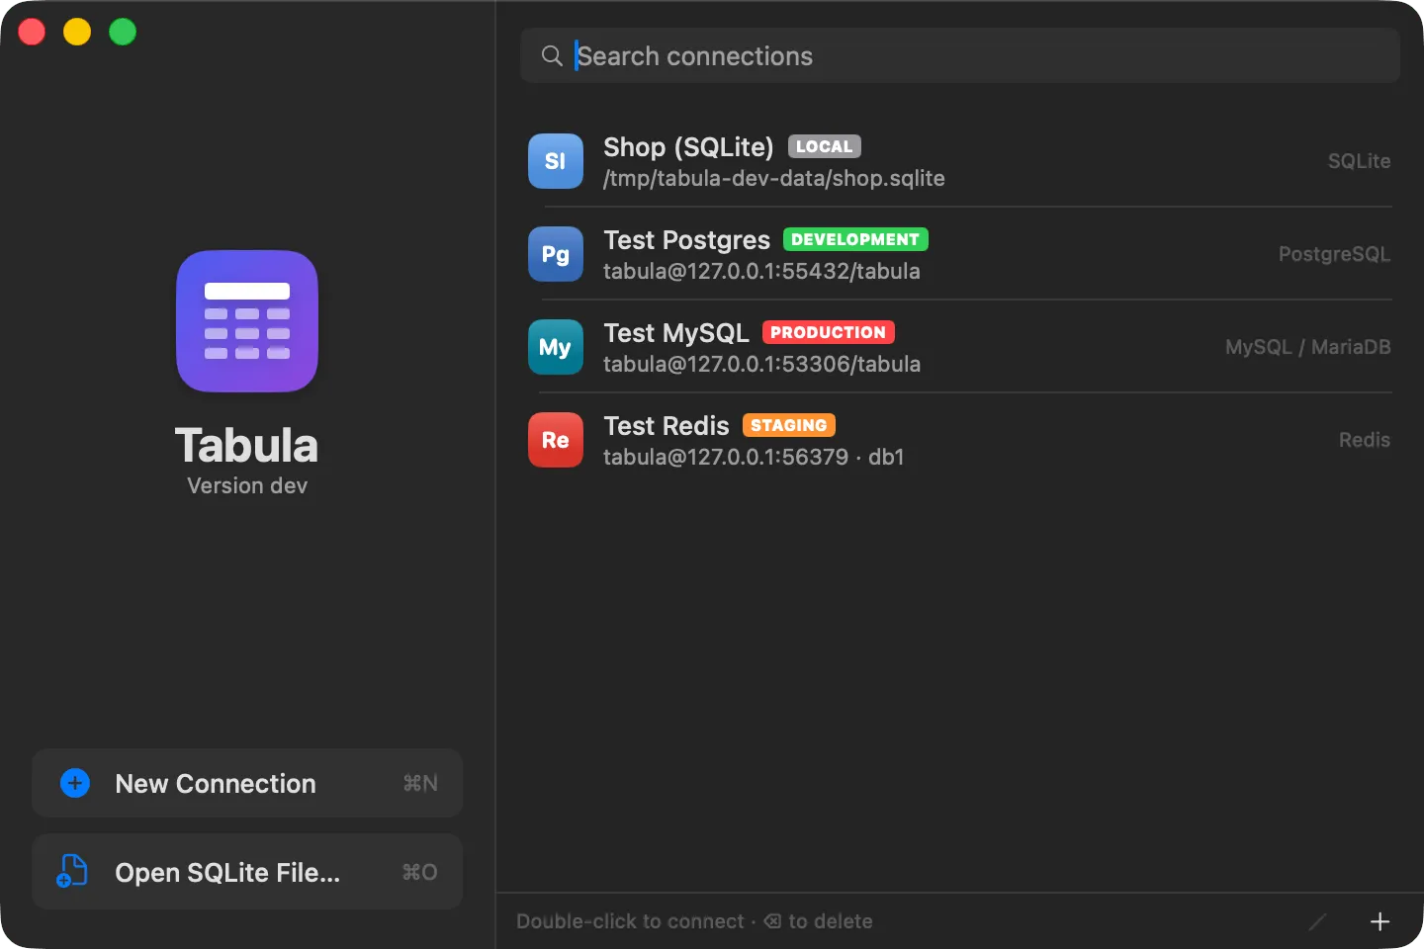Click the SQLite type label
Viewport: 1424px width, 949px height.
1359,161
